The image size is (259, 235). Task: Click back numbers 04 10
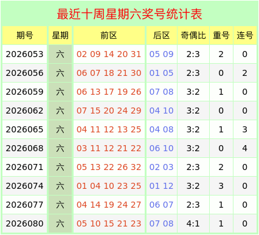(162, 111)
